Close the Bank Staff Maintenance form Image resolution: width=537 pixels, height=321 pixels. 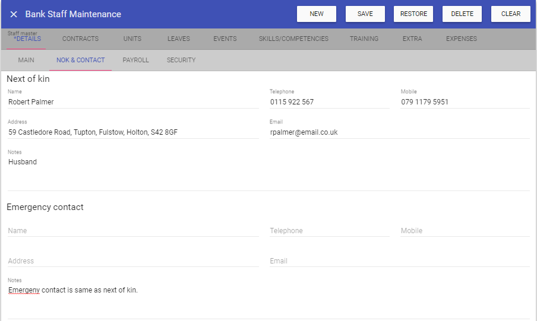(14, 14)
